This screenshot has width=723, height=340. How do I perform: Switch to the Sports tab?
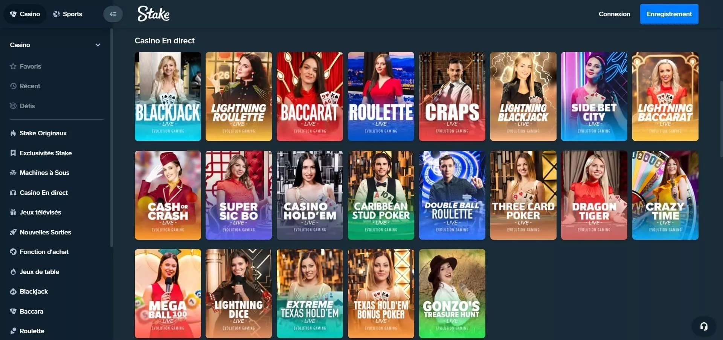tap(68, 14)
